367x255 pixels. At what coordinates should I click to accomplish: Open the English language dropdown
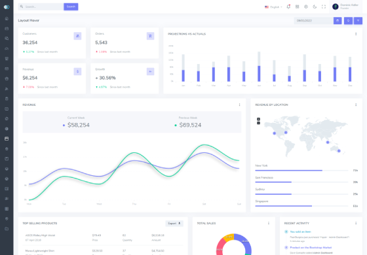click(273, 7)
